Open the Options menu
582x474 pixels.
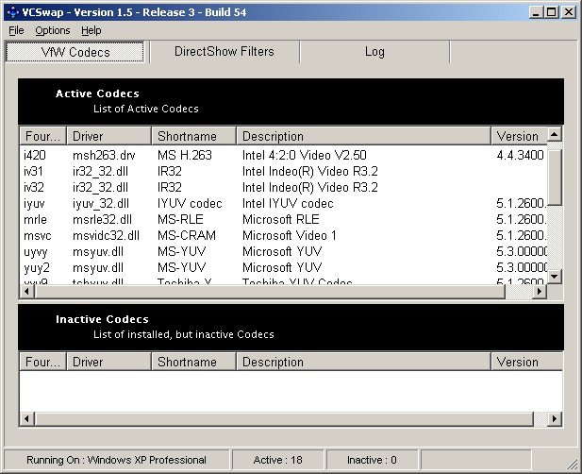52,30
